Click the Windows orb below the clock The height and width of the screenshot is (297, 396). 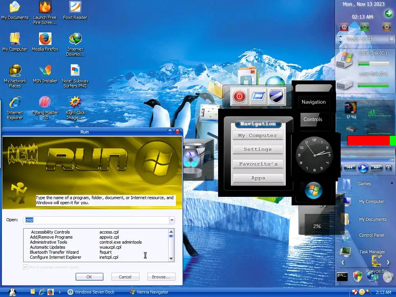pos(313,190)
